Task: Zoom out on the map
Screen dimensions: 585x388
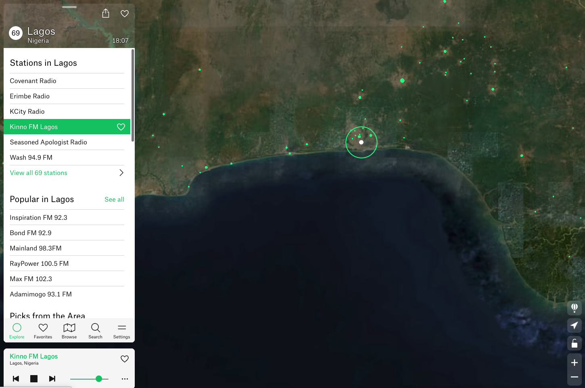Action: coord(575,377)
